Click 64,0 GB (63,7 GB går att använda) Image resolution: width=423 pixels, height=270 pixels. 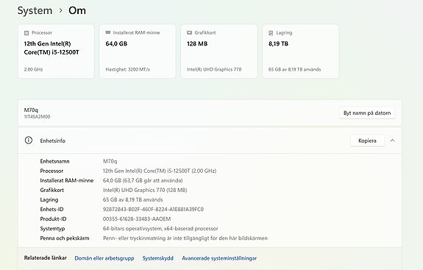tap(143, 180)
